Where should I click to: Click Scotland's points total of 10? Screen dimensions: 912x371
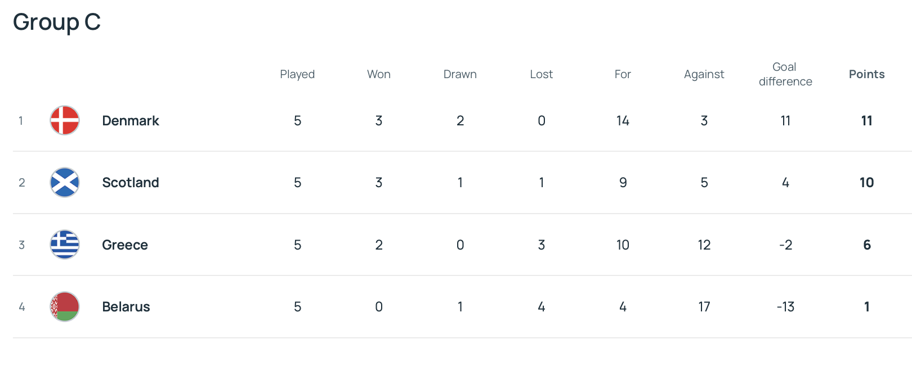[867, 183]
